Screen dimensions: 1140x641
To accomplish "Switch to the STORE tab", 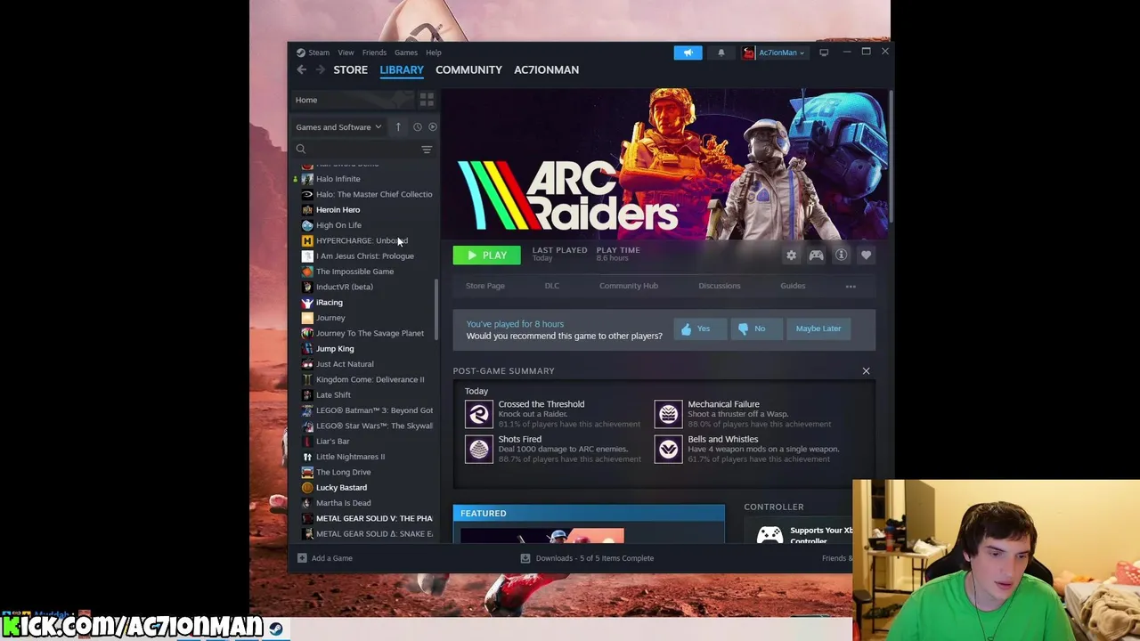I will coord(350,69).
